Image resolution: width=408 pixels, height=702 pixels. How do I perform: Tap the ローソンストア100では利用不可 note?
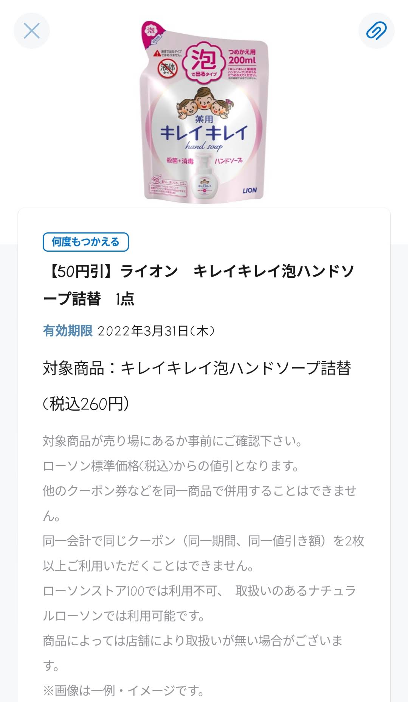point(200,603)
